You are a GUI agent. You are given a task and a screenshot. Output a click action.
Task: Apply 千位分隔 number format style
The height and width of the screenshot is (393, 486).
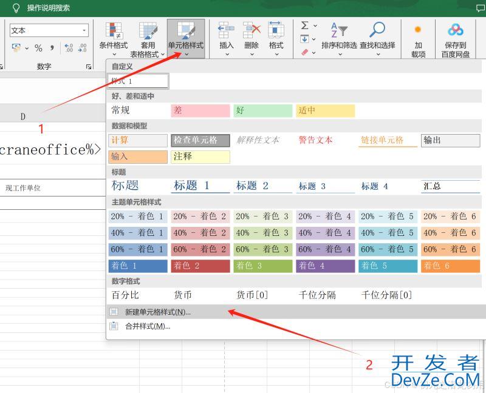[326, 295]
